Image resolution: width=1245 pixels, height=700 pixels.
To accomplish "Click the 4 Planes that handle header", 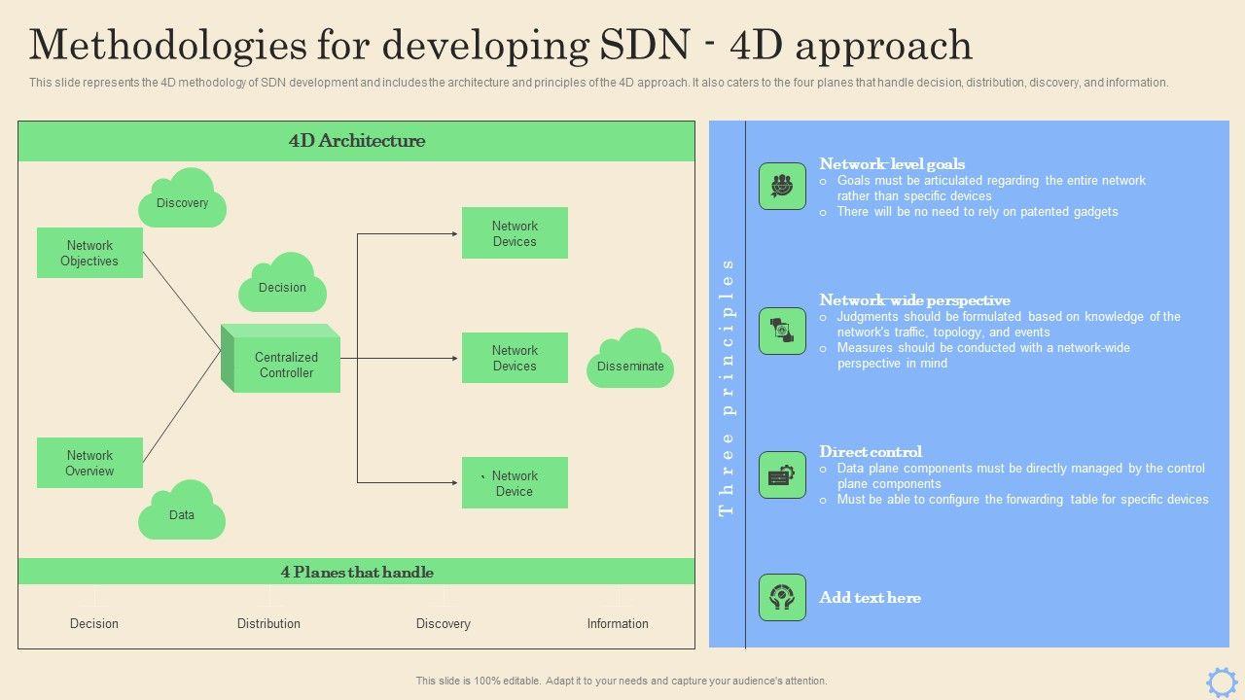I will (356, 572).
